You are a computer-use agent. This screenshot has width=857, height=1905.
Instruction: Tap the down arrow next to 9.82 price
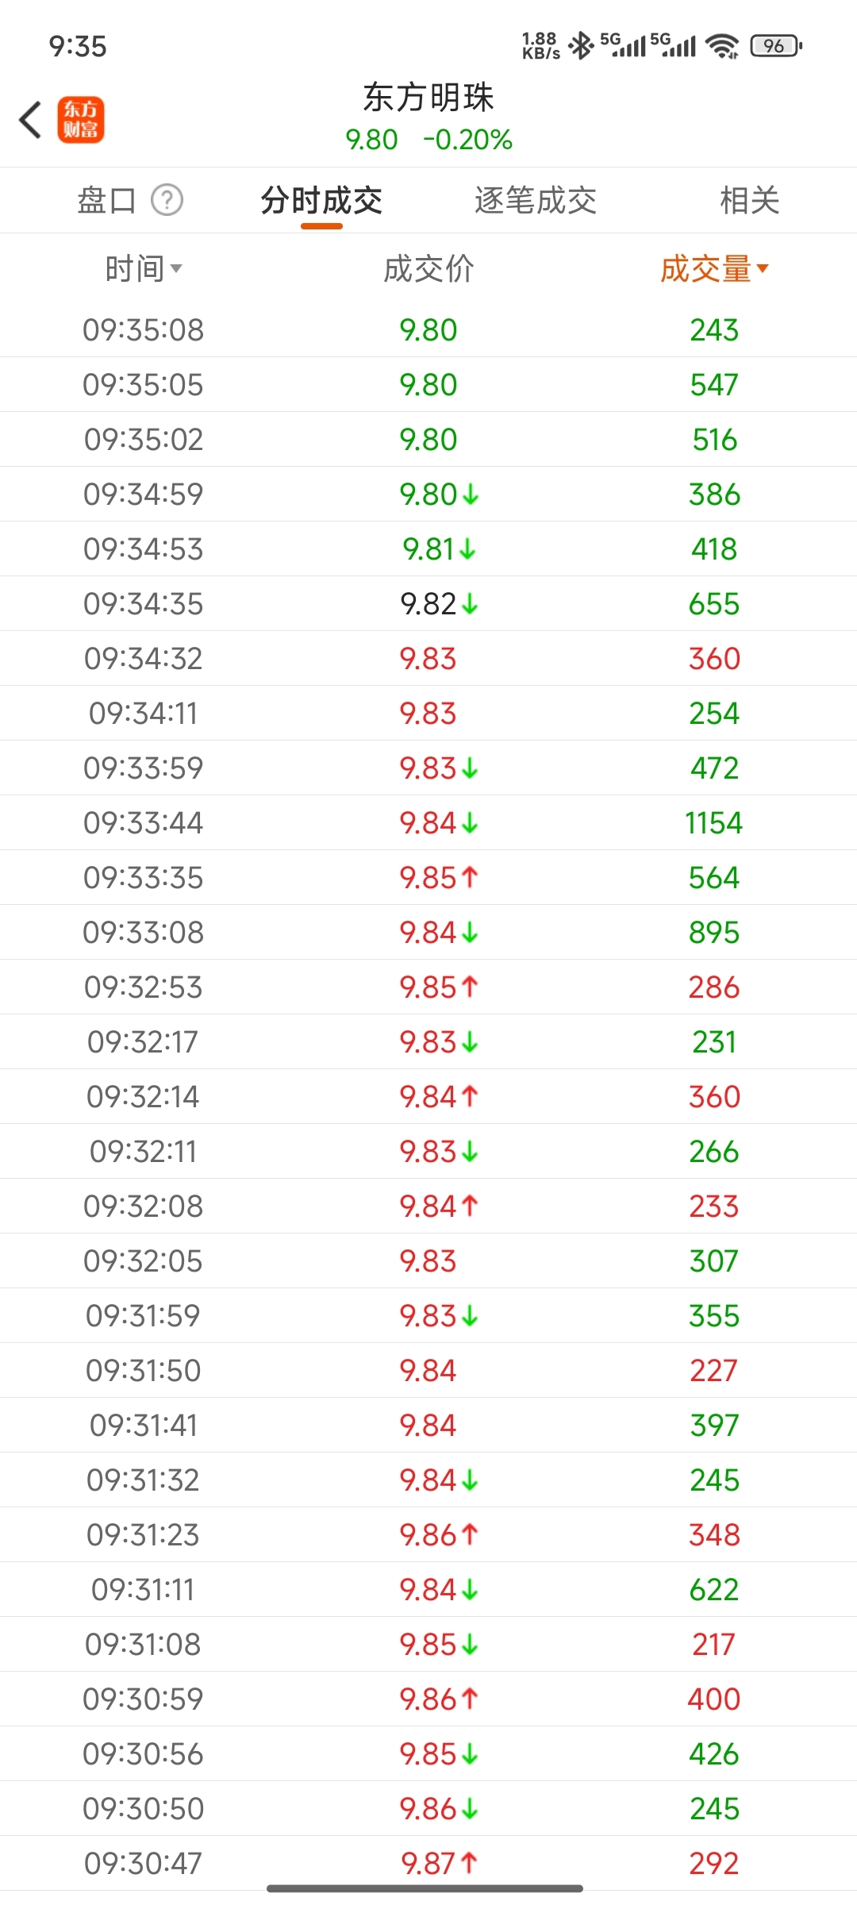pos(470,605)
